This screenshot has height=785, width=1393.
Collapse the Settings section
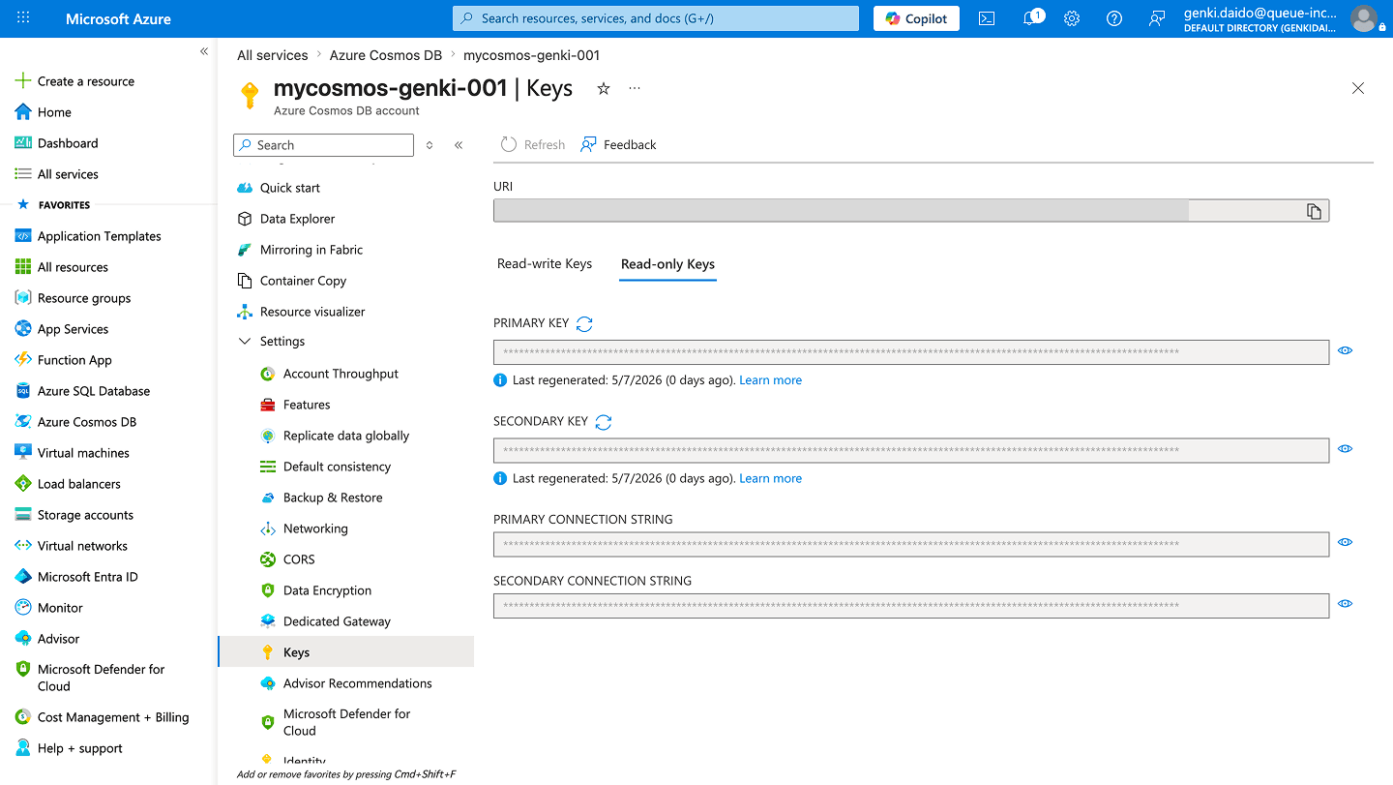click(x=271, y=342)
